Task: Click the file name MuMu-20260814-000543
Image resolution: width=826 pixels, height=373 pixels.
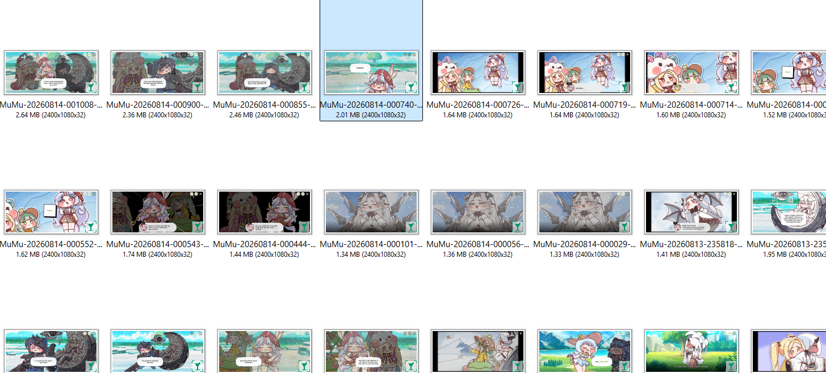Action: pos(158,244)
